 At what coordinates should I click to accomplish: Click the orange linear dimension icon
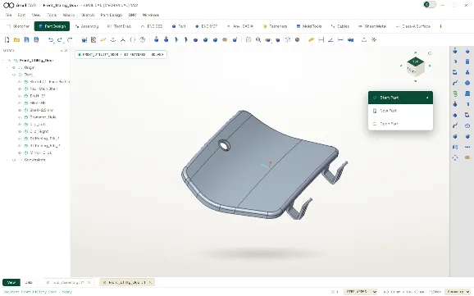[x=321, y=39]
